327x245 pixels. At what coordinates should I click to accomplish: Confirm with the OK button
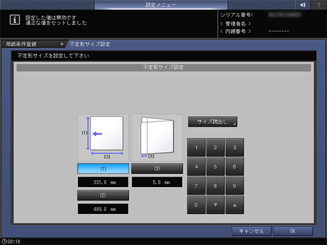(x=293, y=231)
